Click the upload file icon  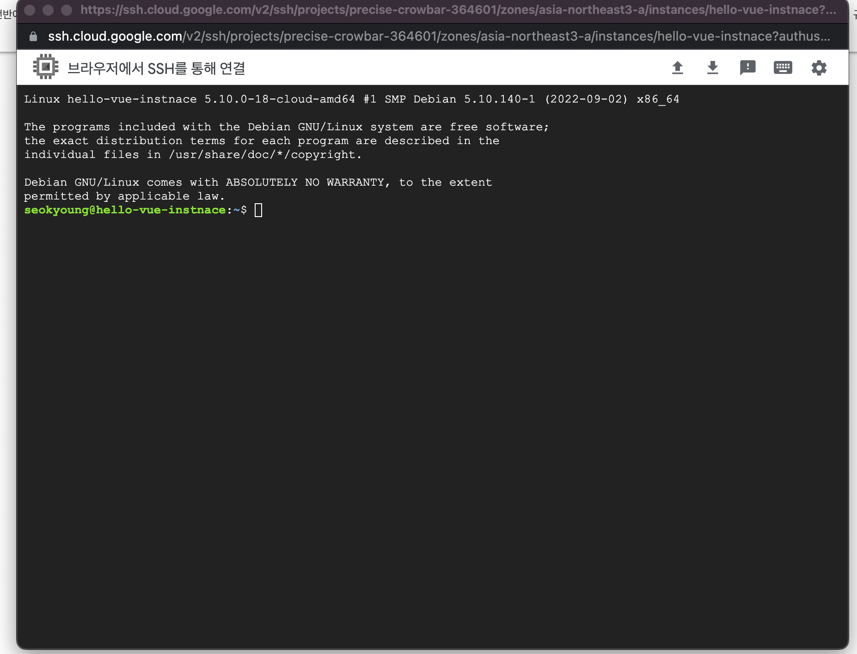[x=677, y=68]
